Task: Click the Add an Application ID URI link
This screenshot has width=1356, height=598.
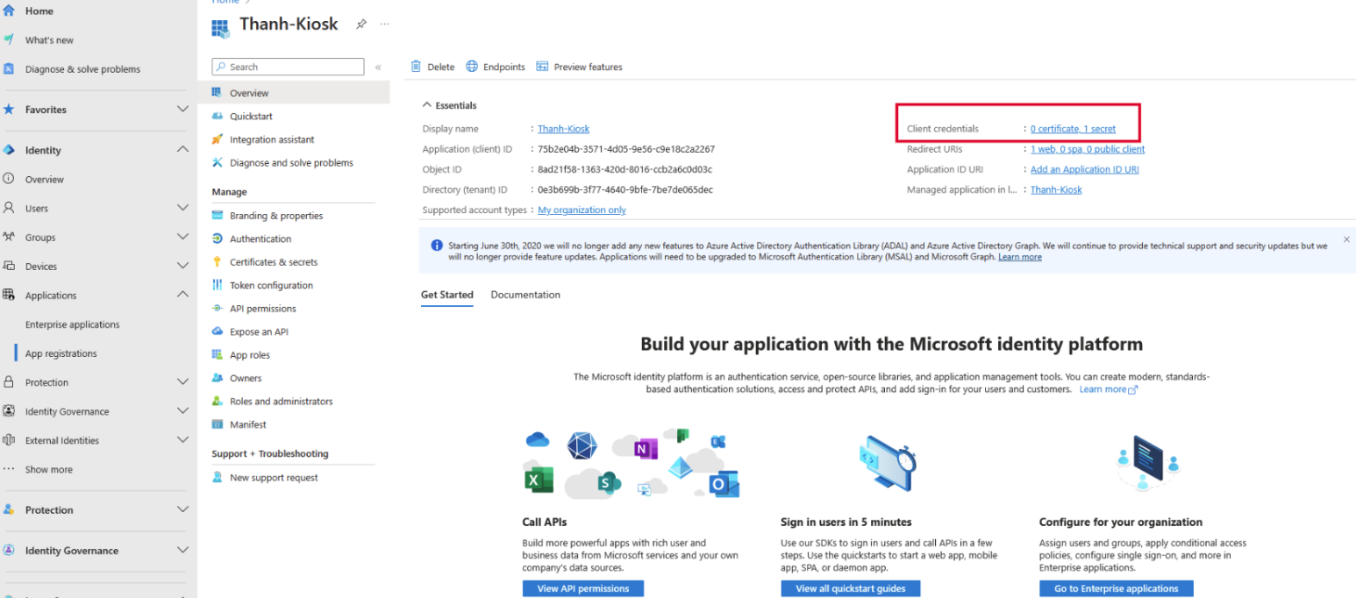Action: coord(1085,169)
